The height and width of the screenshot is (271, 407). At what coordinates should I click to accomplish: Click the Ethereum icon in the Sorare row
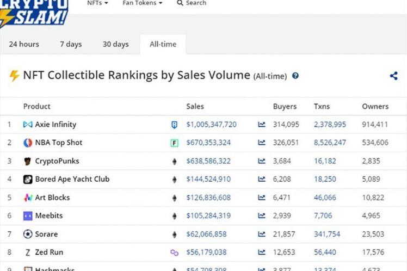pos(175,235)
